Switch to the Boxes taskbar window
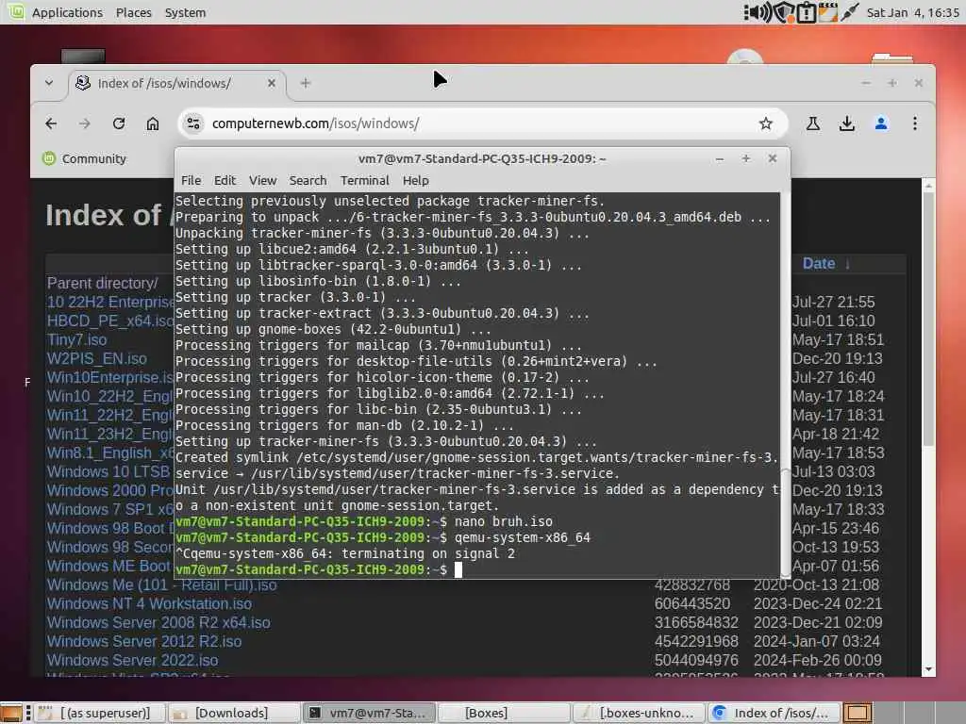 (504, 713)
